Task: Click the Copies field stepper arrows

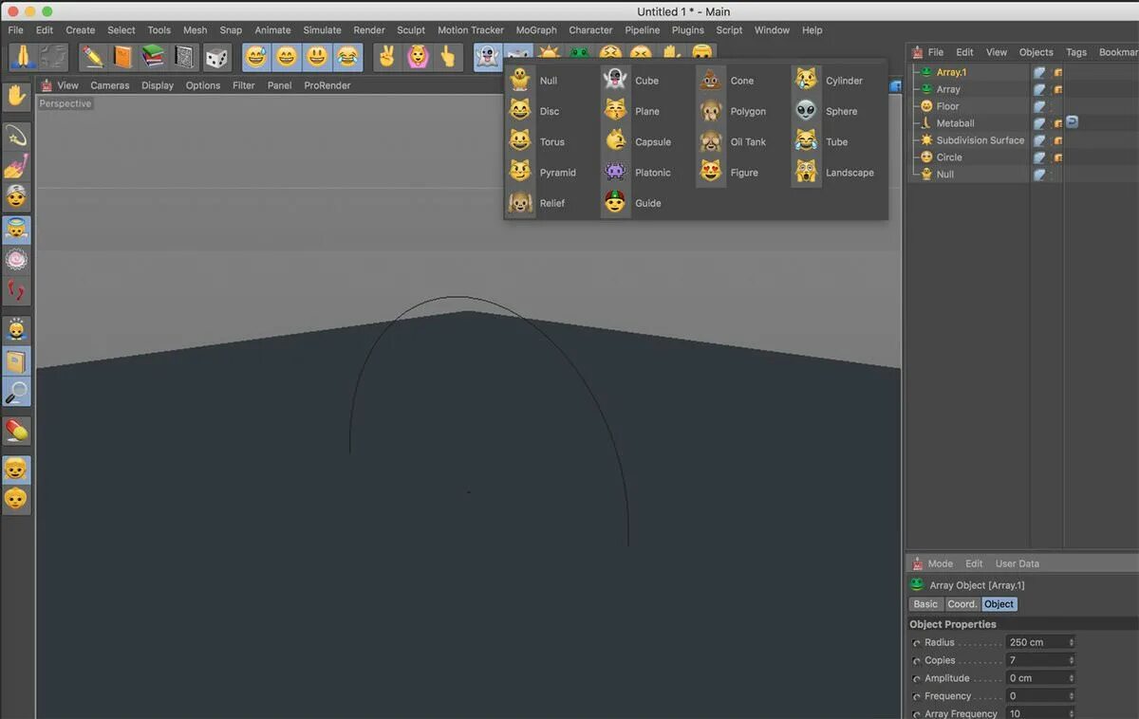Action: [1072, 660]
